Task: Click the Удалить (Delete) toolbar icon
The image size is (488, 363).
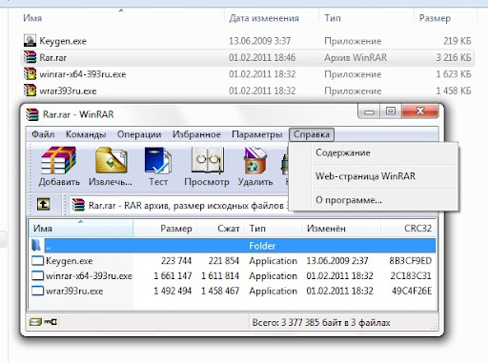Action: tap(255, 160)
